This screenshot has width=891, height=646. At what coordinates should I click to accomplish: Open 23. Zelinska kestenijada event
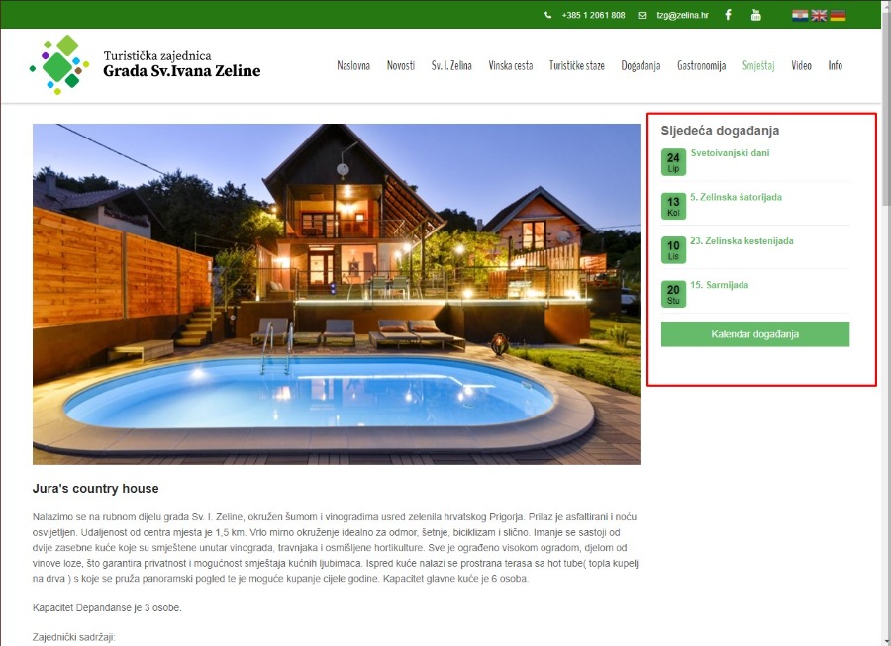pos(742,241)
